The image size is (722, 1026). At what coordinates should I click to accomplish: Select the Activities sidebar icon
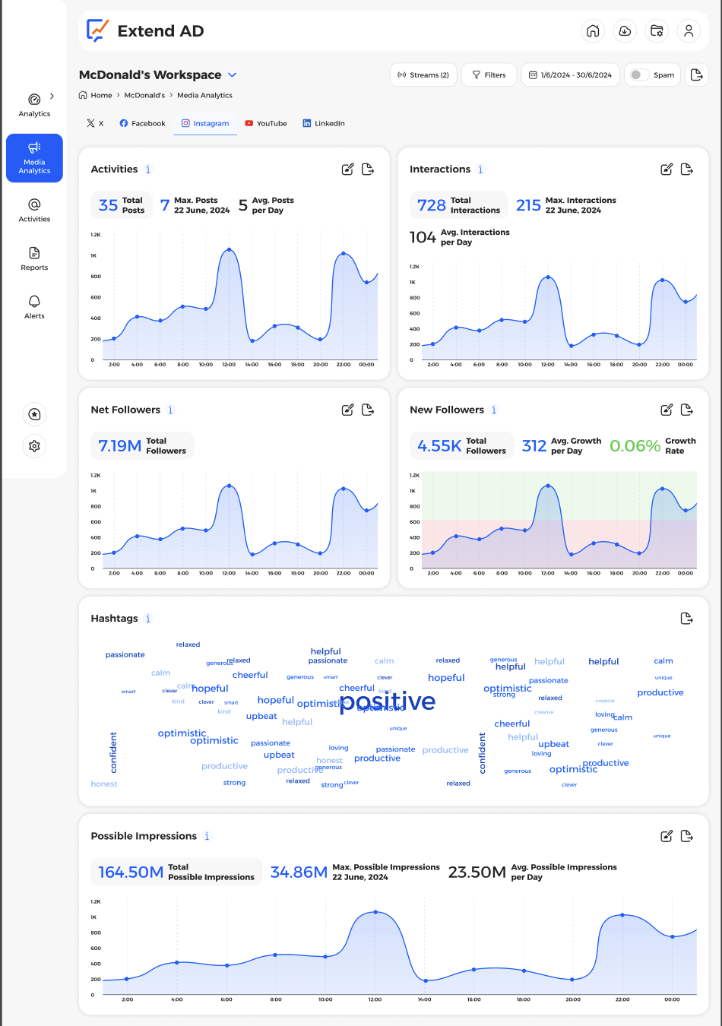coord(34,211)
